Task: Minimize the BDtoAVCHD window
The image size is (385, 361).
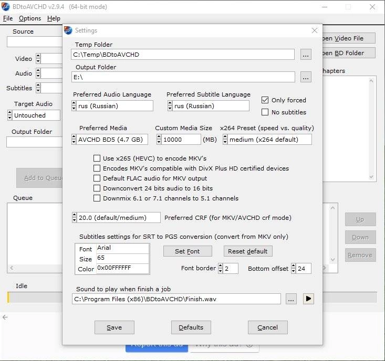Action: (325, 7)
